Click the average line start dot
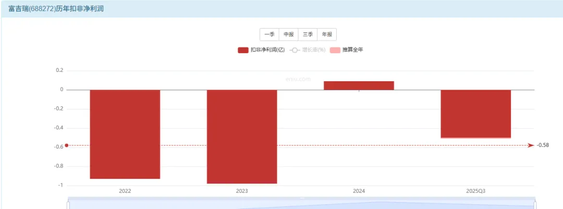Screen dimensions: 563x209 pyautogui.click(x=66, y=145)
